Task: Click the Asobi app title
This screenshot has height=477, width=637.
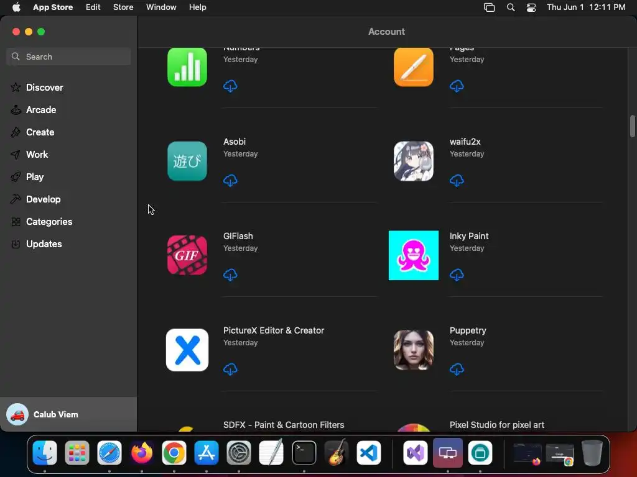Action: point(235,142)
